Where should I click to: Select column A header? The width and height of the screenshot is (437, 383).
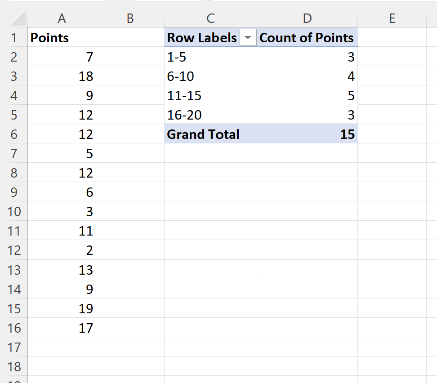pyautogui.click(x=62, y=18)
